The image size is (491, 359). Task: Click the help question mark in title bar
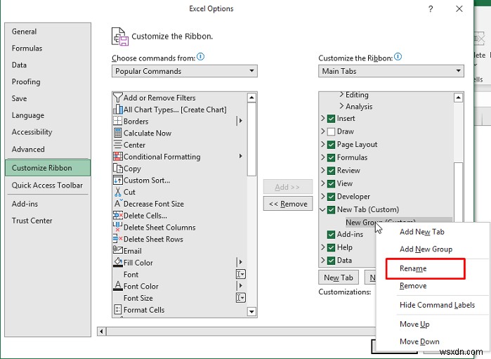pos(431,8)
